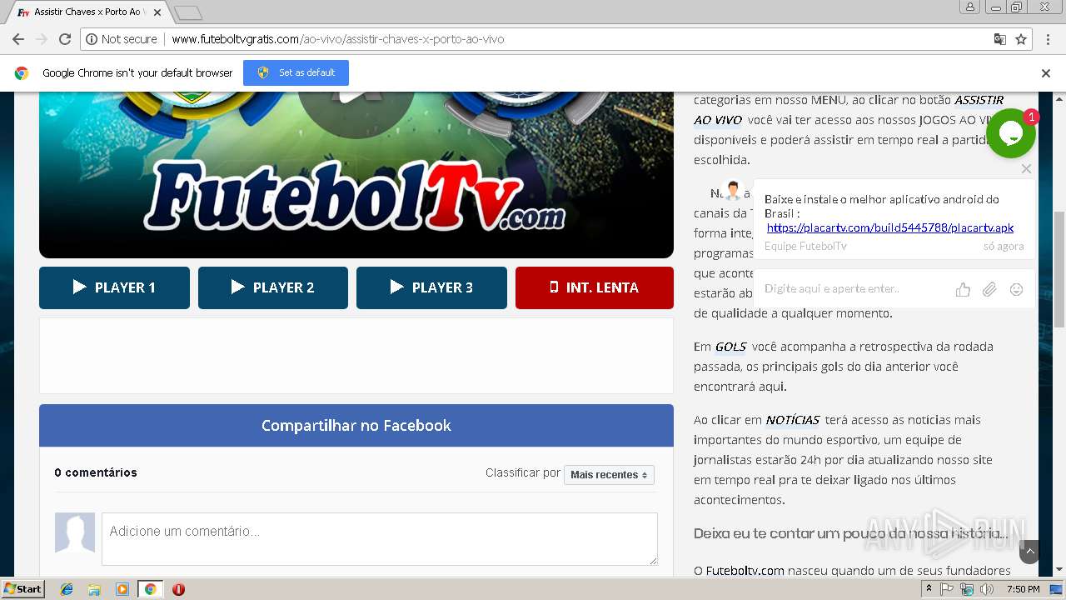Launch Internet Explorer from the taskbar
The width and height of the screenshot is (1066, 600).
67,589
